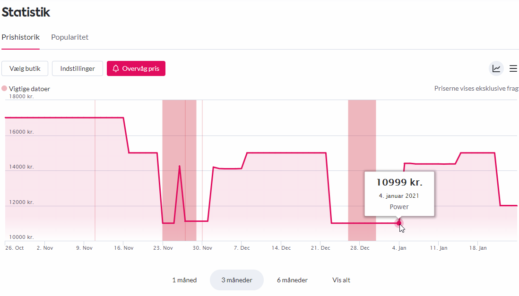This screenshot has width=519, height=296.
Task: Click the price tooltip showing 10999 kr.
Action: click(399, 194)
